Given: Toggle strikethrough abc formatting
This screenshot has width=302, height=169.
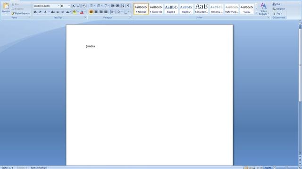Looking at the screenshot, I should 52,12.
